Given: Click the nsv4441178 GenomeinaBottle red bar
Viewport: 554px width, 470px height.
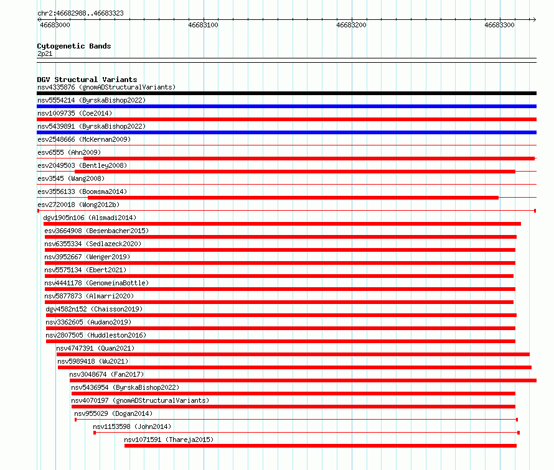Looking at the screenshot, I should (x=280, y=289).
